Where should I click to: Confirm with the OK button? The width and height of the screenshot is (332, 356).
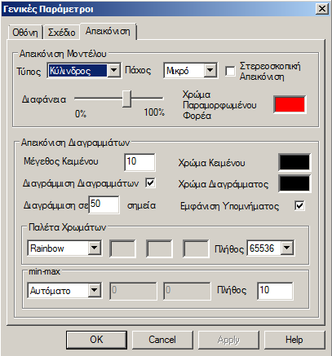pyautogui.click(x=96, y=340)
